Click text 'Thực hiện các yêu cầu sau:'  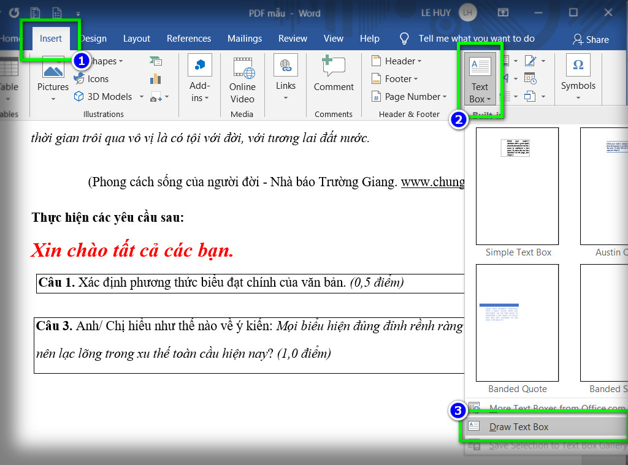(108, 217)
